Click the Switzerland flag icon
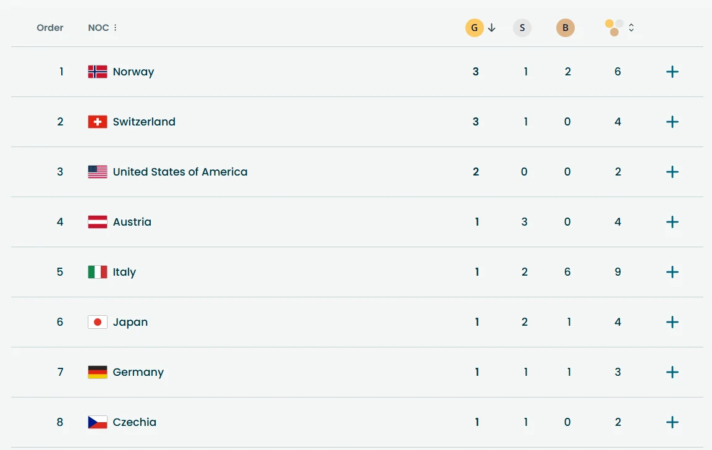712x450 pixels. [x=97, y=121]
